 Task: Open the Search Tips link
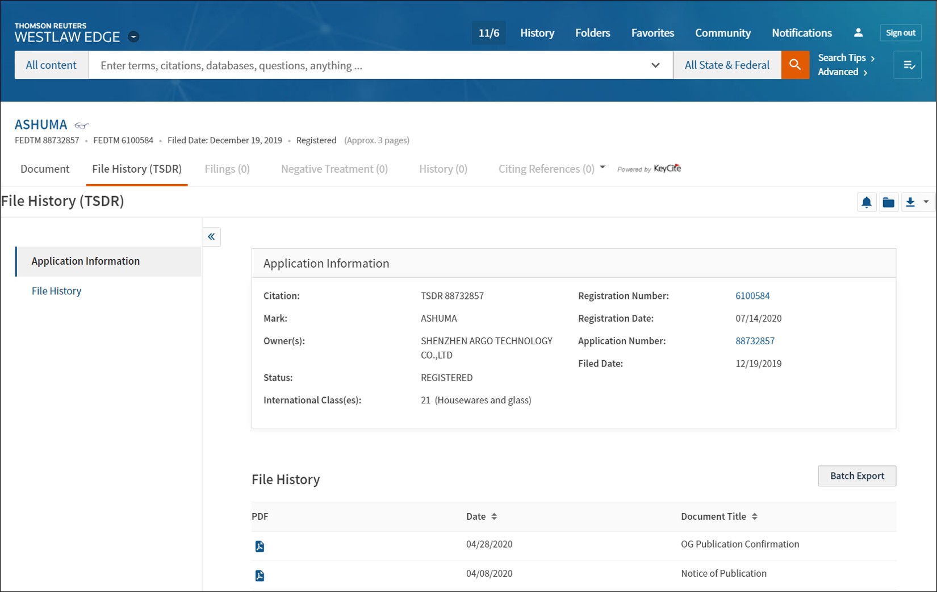(x=846, y=58)
